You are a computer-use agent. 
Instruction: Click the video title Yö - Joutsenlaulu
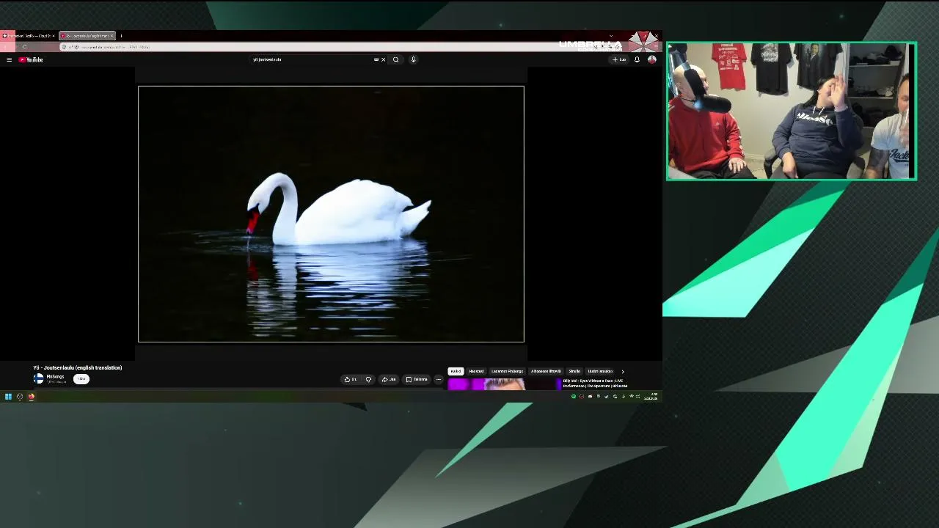(x=78, y=368)
